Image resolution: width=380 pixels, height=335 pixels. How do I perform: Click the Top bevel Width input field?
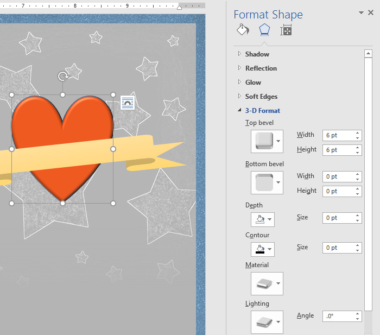click(x=338, y=135)
